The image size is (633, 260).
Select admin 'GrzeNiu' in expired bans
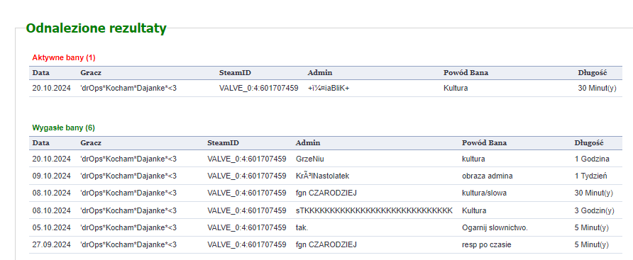pyautogui.click(x=310, y=159)
